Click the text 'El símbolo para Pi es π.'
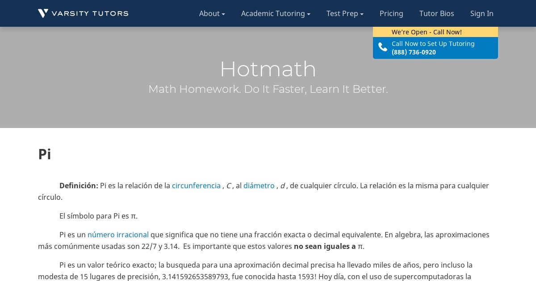The image size is (536, 281). tap(98, 216)
